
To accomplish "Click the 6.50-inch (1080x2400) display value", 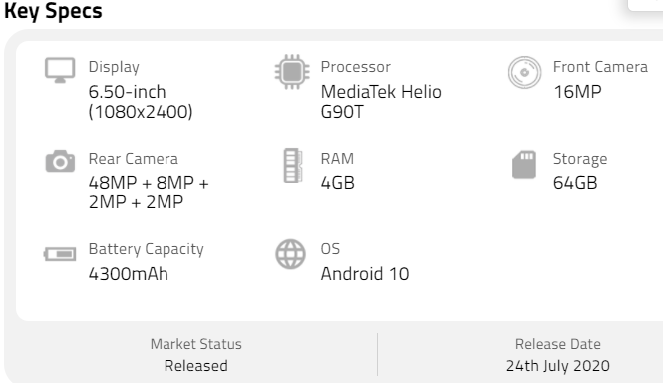I will (x=141, y=102).
